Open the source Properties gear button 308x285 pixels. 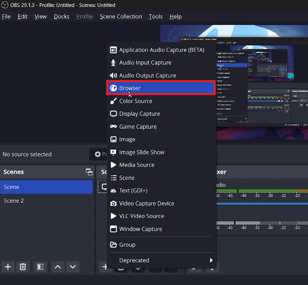pyautogui.click(x=98, y=154)
